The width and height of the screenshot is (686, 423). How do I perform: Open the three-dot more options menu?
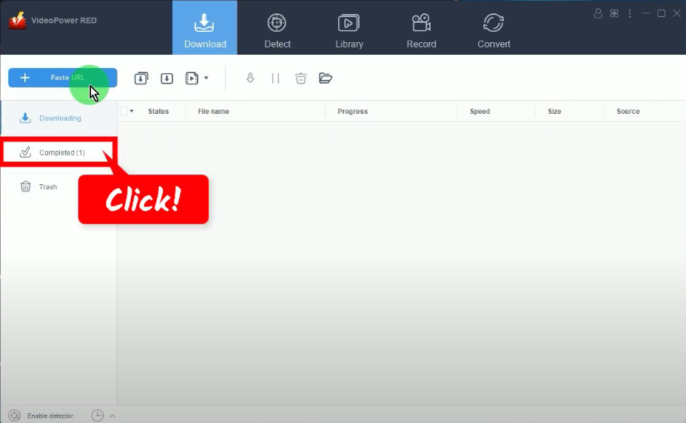[x=630, y=13]
